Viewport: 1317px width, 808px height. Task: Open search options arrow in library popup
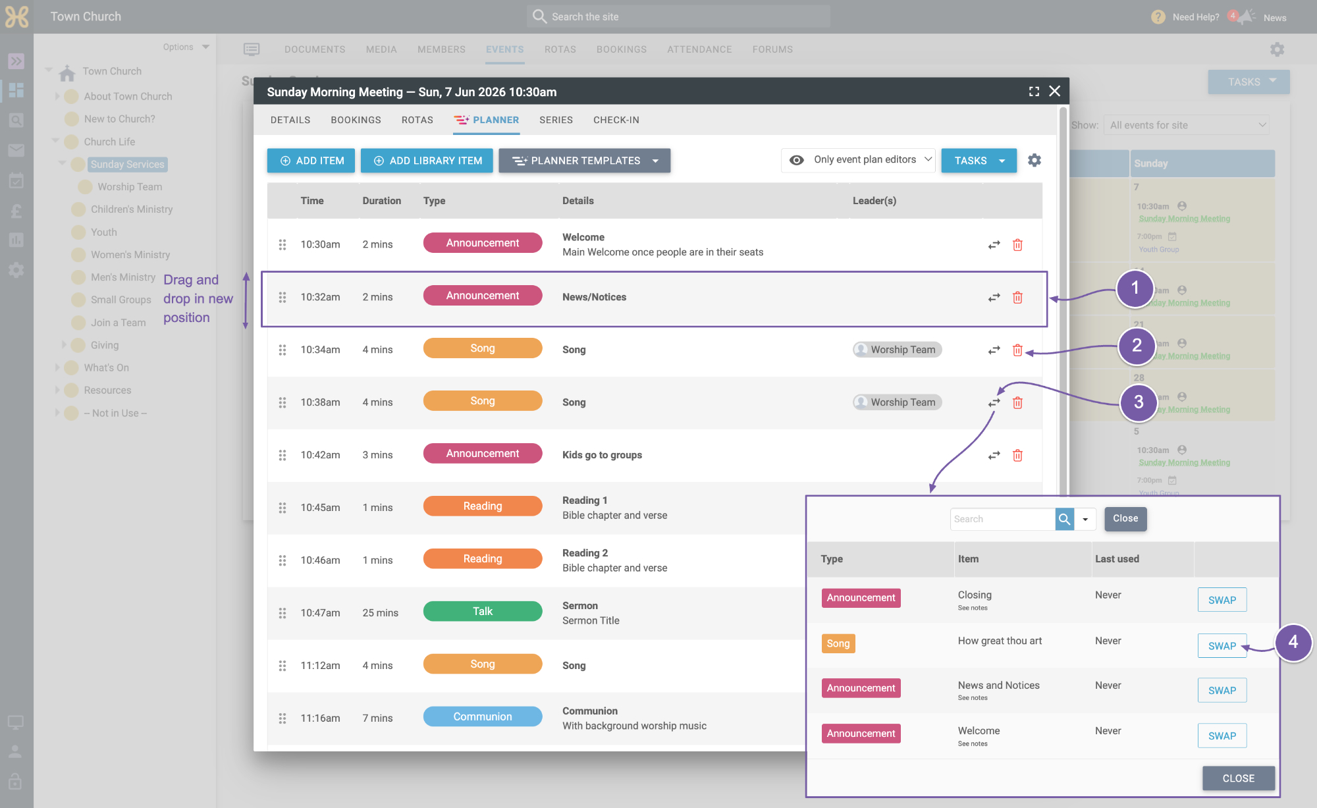coord(1085,519)
